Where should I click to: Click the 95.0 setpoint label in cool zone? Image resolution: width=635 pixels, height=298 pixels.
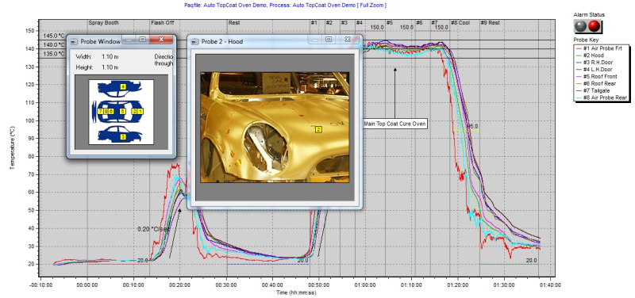pos(471,126)
